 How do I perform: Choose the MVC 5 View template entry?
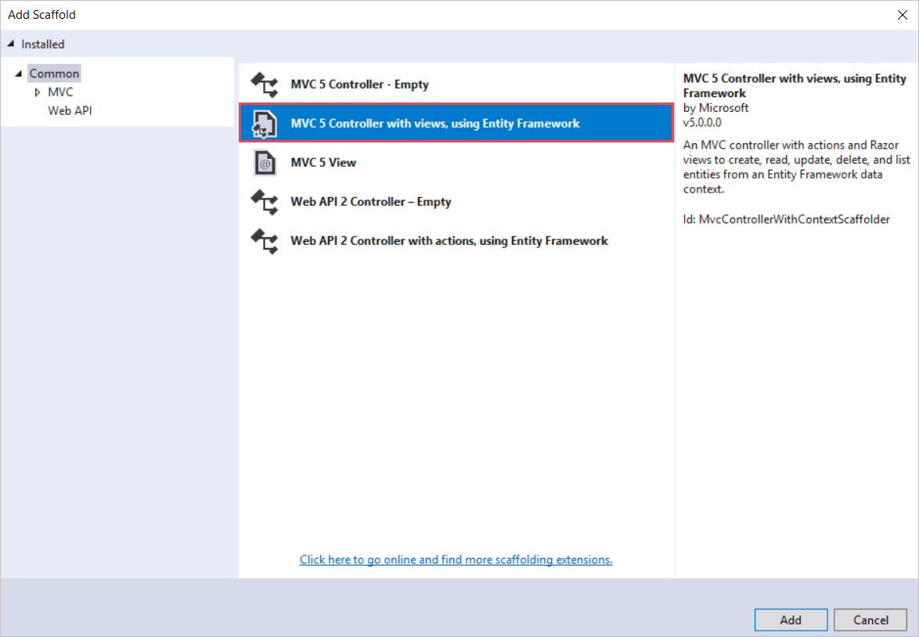click(323, 163)
